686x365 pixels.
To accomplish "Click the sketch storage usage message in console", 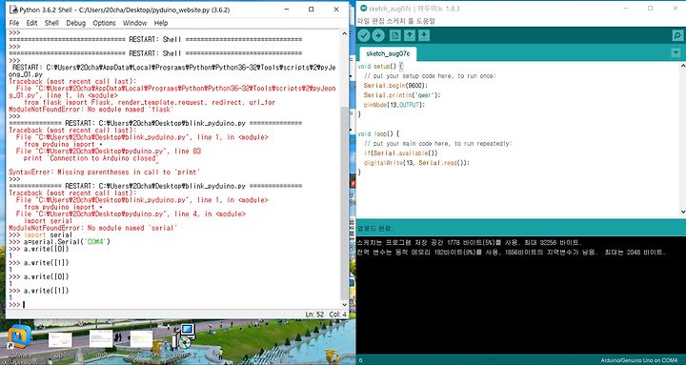I will [x=470, y=242].
